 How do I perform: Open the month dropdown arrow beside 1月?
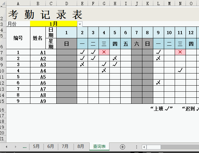(80, 24)
